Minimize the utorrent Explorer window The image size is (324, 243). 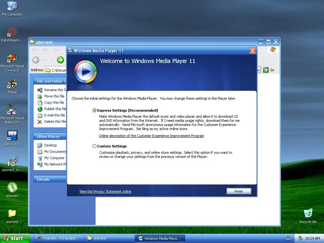[x=261, y=42]
